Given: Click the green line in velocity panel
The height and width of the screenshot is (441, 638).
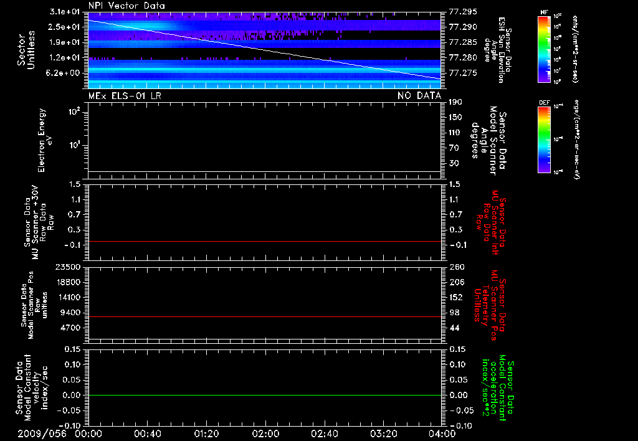Looking at the screenshot, I should click(x=264, y=395).
